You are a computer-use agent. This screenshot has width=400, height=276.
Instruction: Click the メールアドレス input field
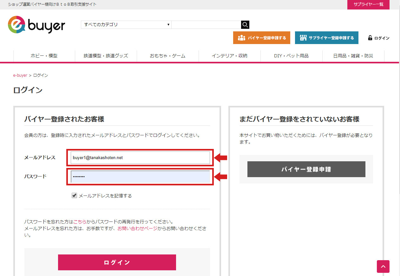coord(140,157)
